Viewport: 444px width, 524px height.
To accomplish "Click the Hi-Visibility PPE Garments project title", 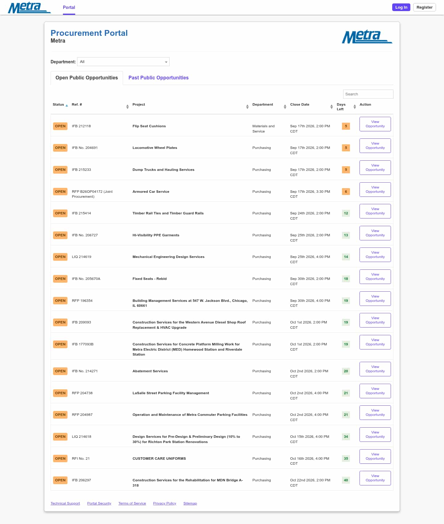I will point(156,235).
